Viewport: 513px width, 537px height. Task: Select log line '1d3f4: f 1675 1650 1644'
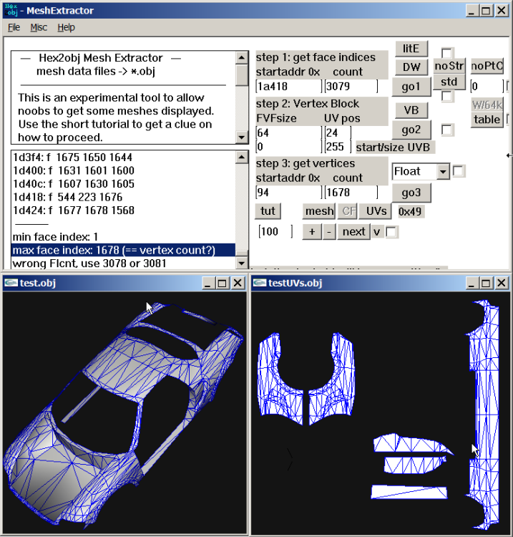pos(72,158)
